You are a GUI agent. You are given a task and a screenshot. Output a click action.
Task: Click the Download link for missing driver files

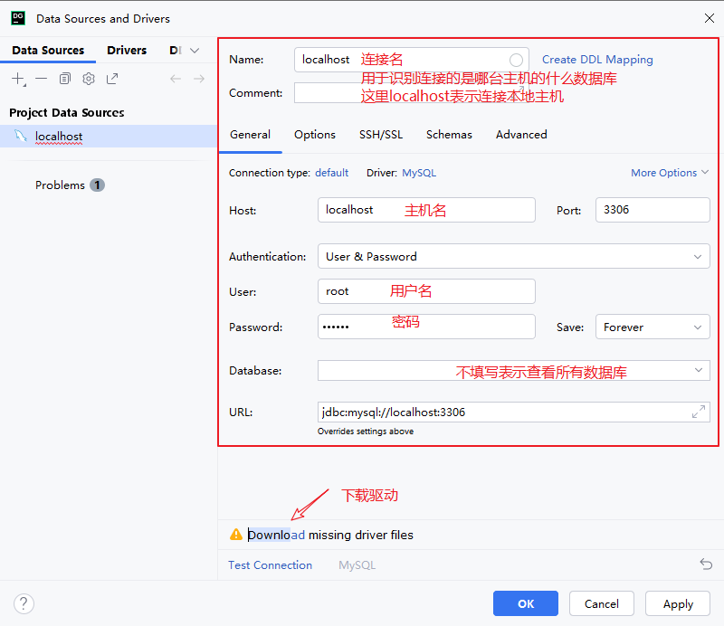[x=276, y=535]
